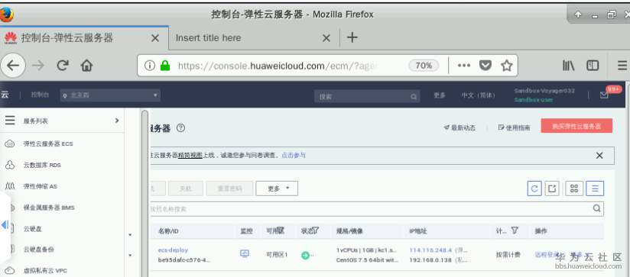This screenshot has width=630, height=277.
Task: Open 云数据库 RDS in the sidebar
Action: (42, 165)
